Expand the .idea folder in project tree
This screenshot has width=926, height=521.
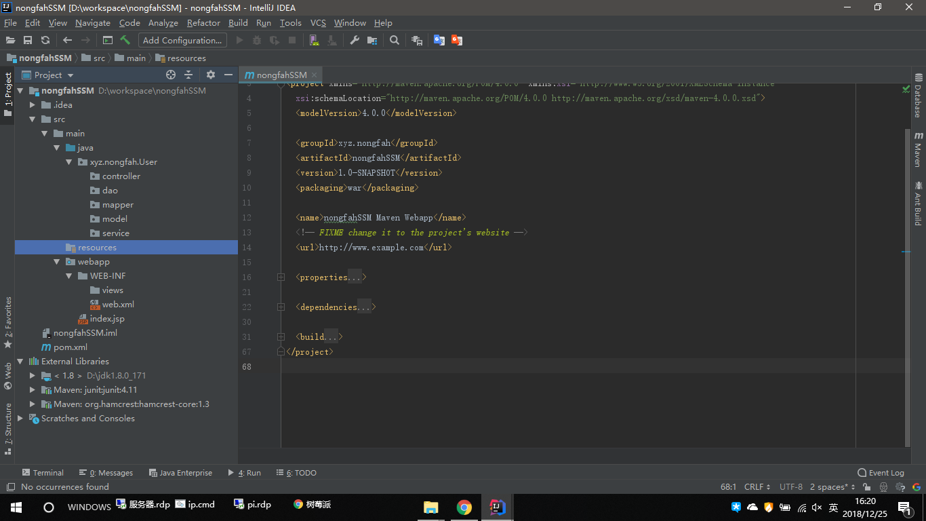(33, 105)
